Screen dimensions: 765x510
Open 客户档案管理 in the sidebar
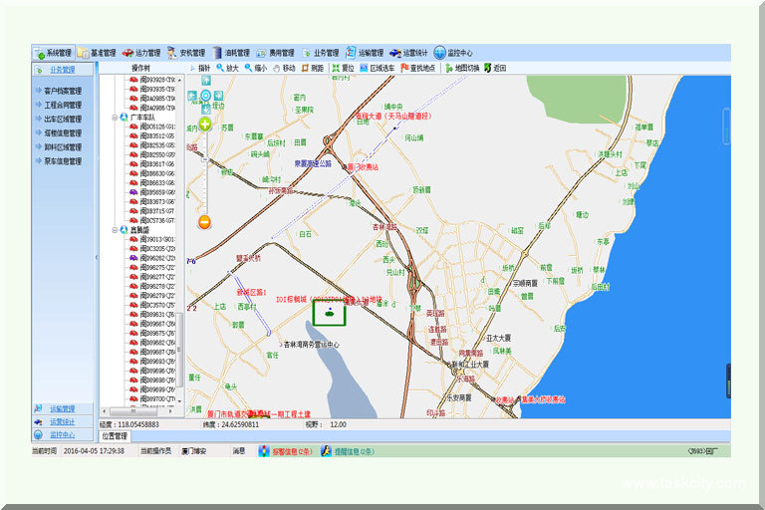tap(63, 91)
